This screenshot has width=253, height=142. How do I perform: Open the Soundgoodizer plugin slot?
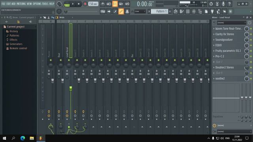click(229, 40)
